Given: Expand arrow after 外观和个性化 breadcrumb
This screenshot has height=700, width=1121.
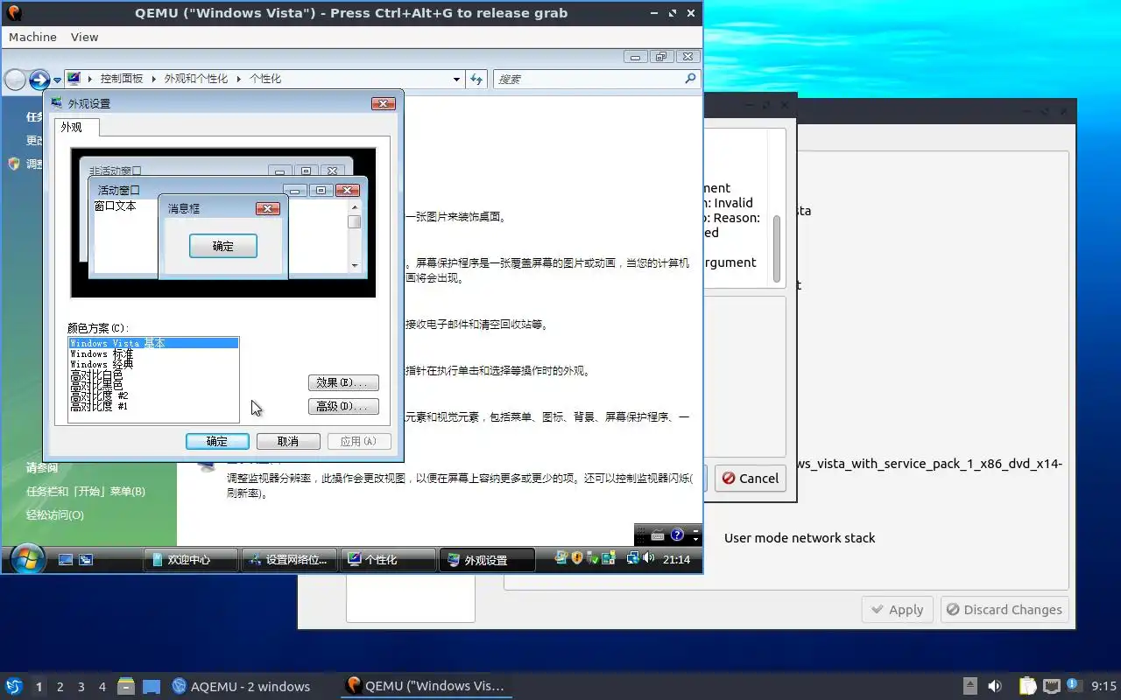Looking at the screenshot, I should (x=238, y=79).
